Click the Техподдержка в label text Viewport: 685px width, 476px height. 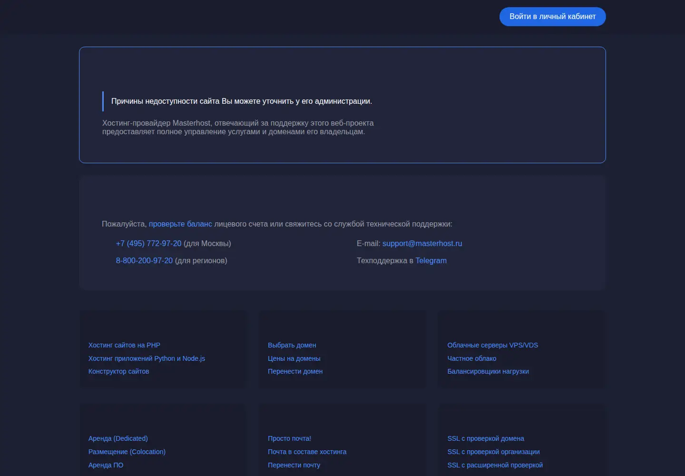[385, 261]
